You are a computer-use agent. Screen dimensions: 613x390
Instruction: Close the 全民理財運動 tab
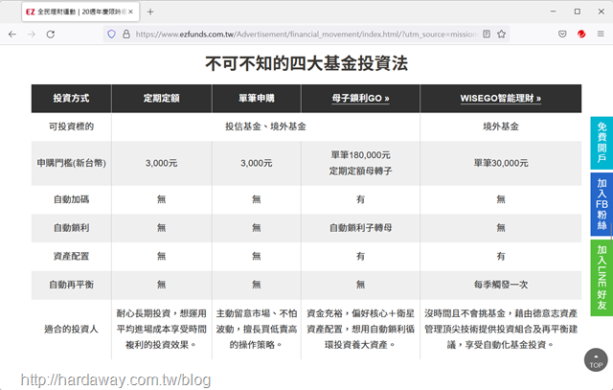[130, 11]
